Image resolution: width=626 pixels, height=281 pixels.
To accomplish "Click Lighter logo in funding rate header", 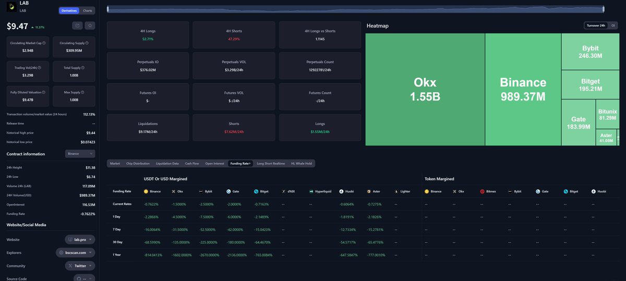I will pyautogui.click(x=396, y=191).
